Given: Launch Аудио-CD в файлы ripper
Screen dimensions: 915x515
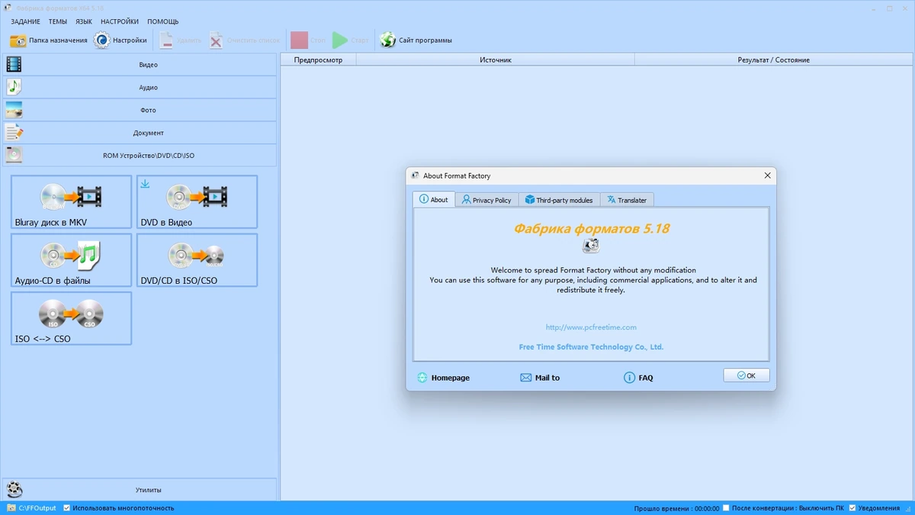Looking at the screenshot, I should (x=71, y=260).
